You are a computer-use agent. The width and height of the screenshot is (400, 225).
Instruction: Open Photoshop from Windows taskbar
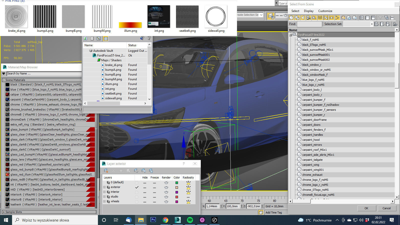[153, 220]
